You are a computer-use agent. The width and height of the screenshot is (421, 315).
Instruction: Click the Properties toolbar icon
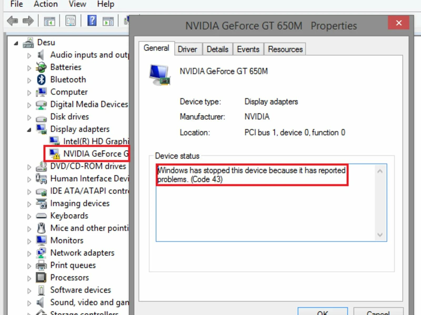[71, 21]
